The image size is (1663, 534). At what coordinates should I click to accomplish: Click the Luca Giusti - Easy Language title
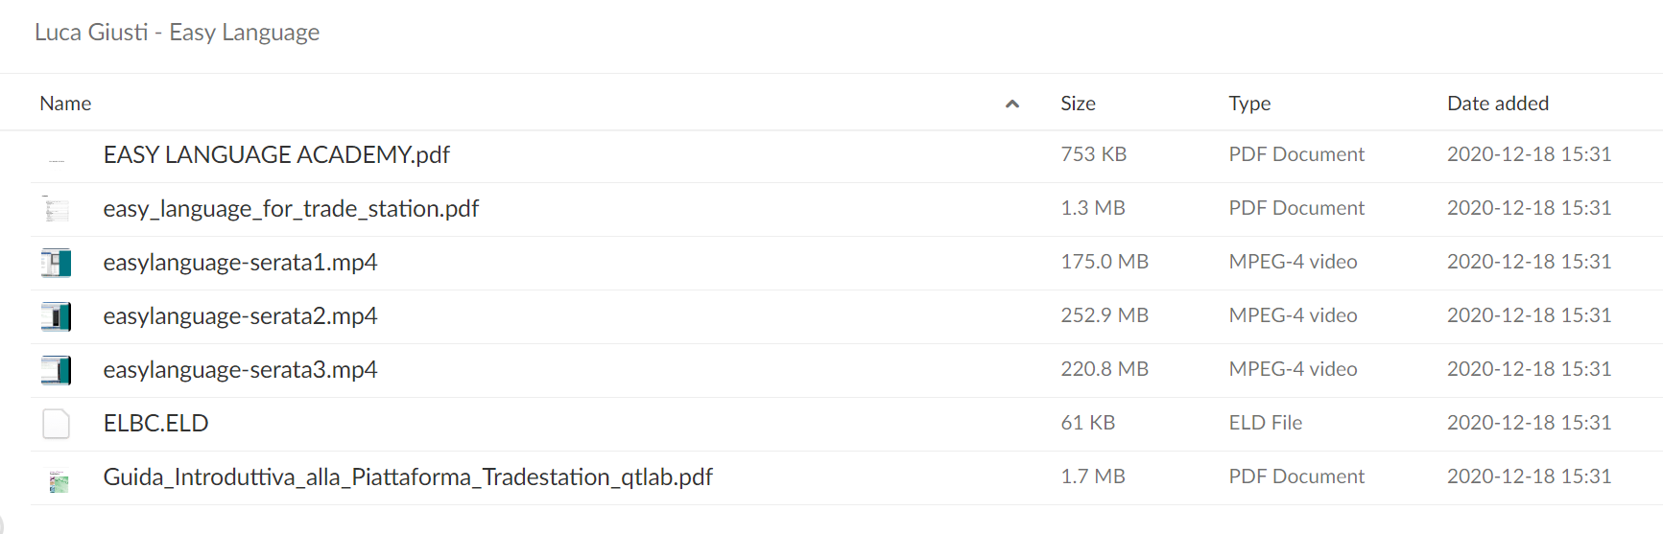[x=178, y=33]
